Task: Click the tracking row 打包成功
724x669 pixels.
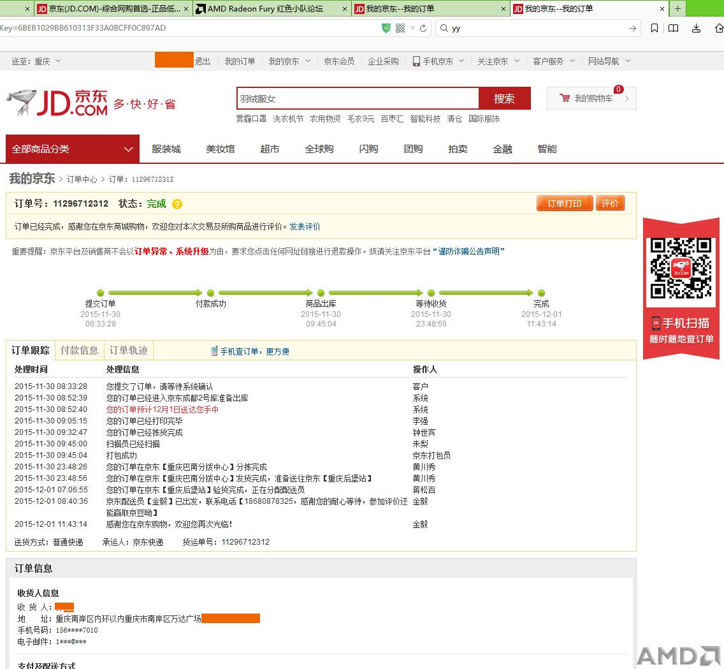Action: coord(121,455)
